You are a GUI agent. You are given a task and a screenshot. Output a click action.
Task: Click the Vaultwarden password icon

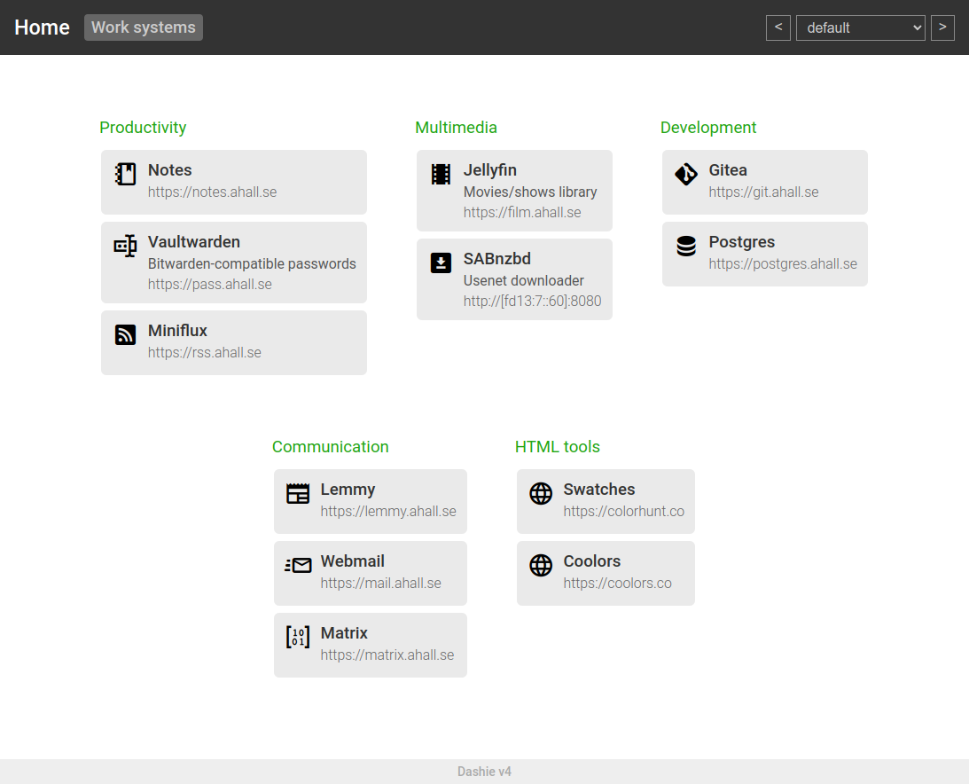pyautogui.click(x=126, y=246)
